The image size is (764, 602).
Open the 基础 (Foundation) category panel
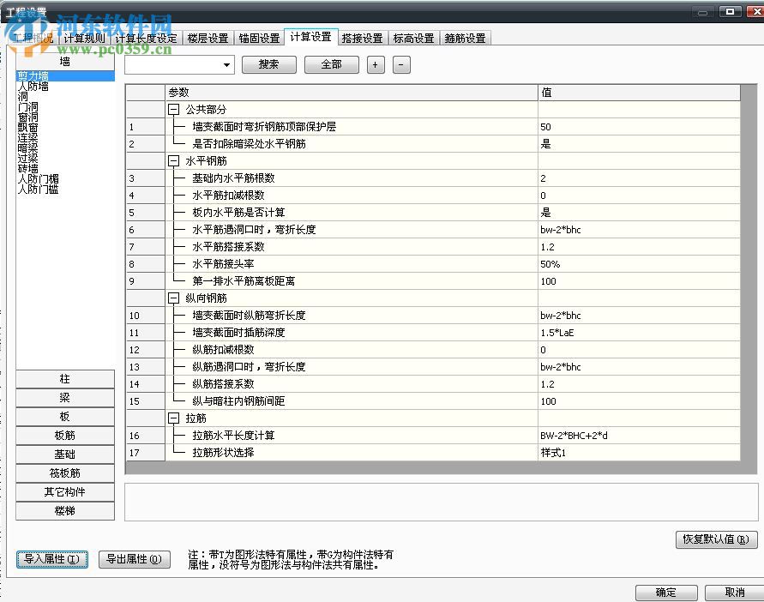click(64, 454)
